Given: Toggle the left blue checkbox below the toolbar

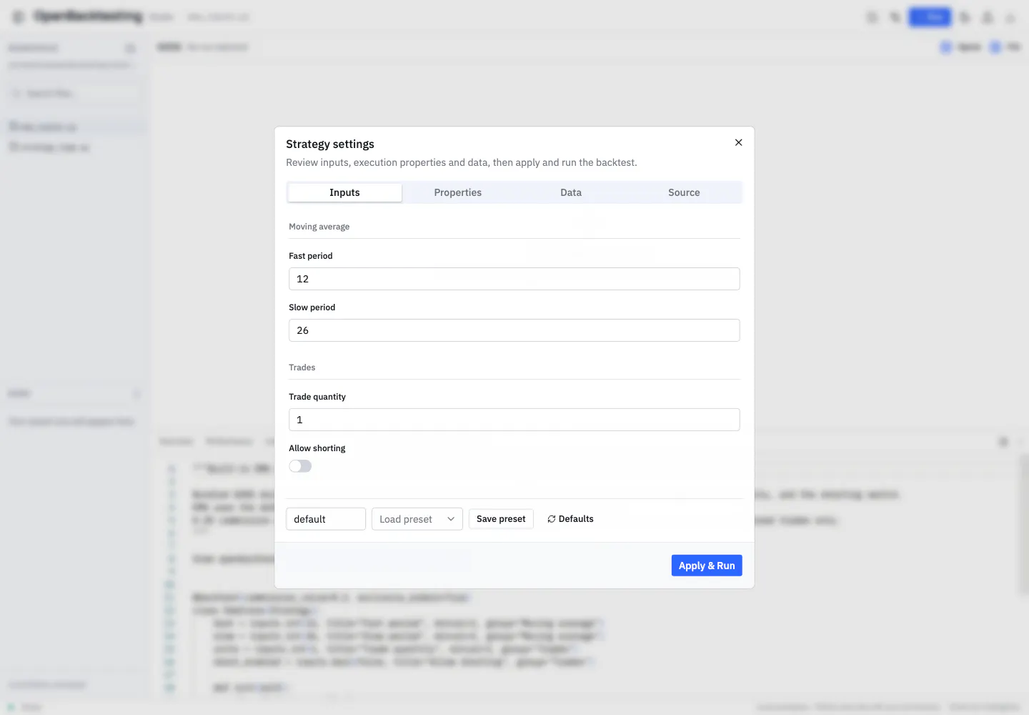Looking at the screenshot, I should [946, 47].
